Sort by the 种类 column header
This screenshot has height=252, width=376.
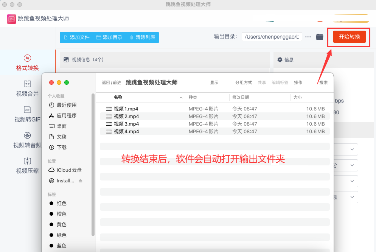point(193,97)
